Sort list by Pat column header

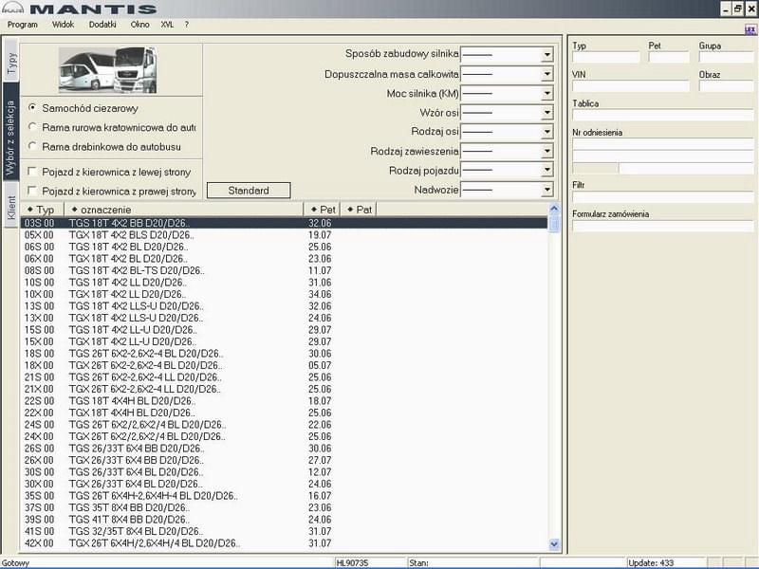pos(360,210)
